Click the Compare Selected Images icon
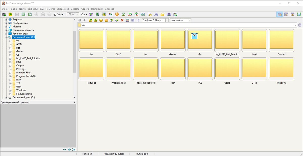 [143, 14]
